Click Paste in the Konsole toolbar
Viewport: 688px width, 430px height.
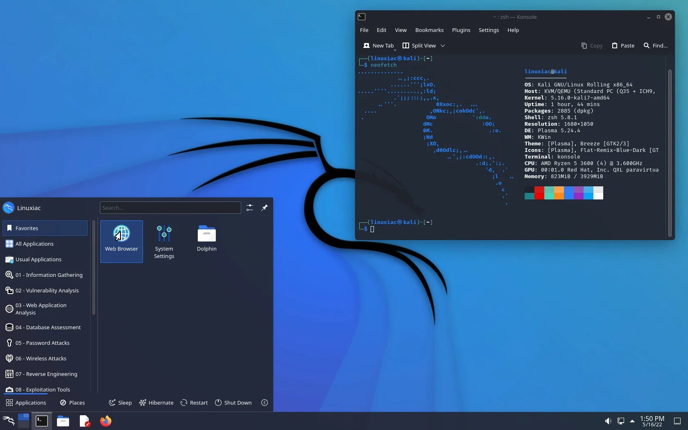click(x=623, y=45)
